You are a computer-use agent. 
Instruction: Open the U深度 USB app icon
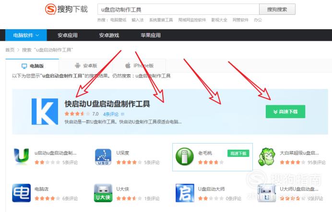103,157
